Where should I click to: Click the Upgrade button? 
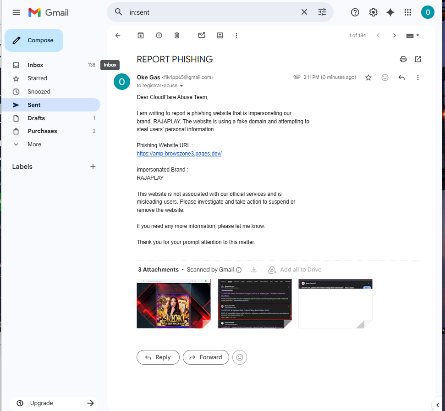54,403
